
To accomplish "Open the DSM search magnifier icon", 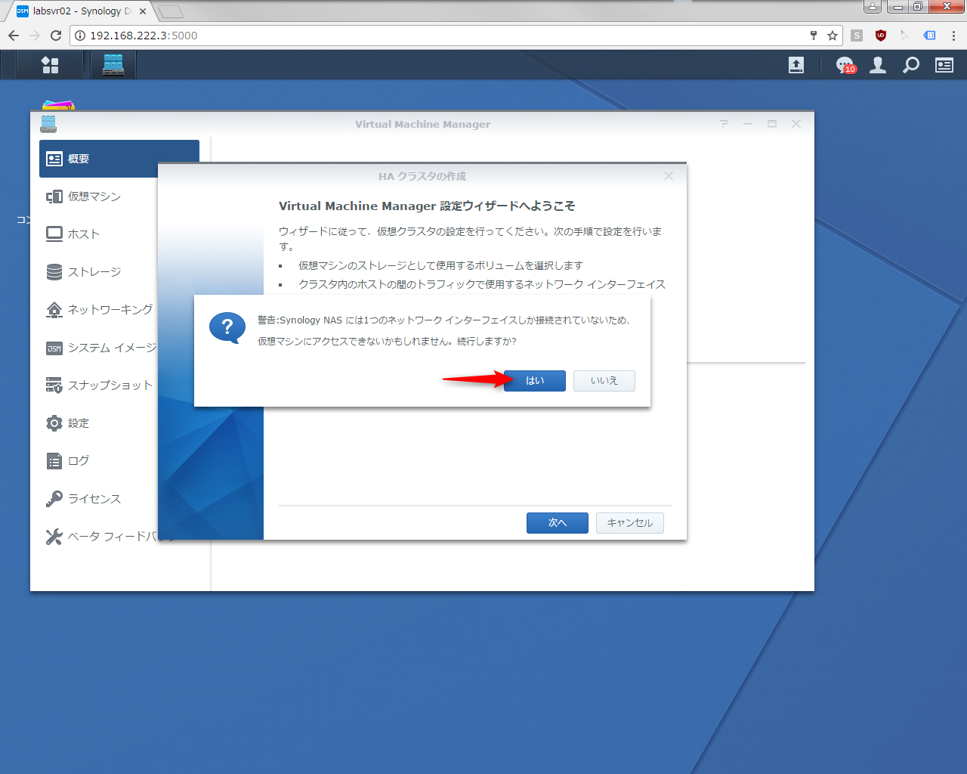I will pos(911,65).
